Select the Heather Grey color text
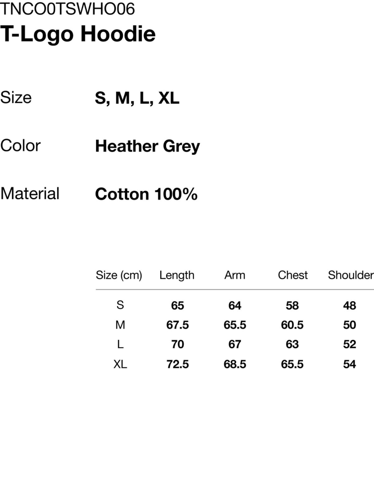 click(x=147, y=146)
